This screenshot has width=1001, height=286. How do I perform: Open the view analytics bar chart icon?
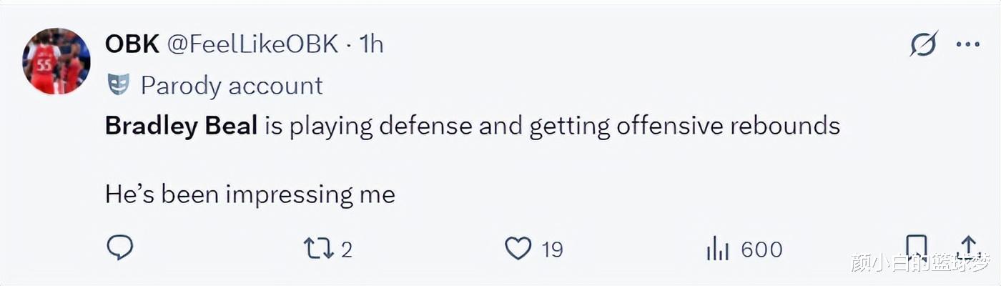coord(717,249)
